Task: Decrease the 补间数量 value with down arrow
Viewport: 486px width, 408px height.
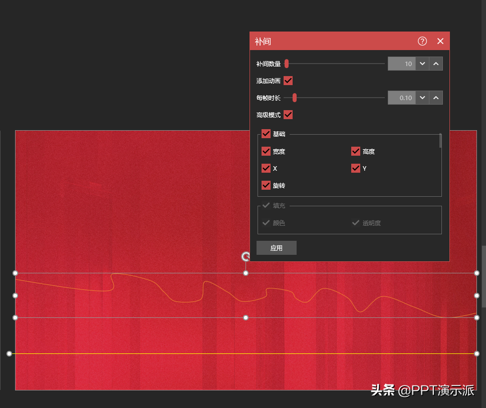Action: 422,64
